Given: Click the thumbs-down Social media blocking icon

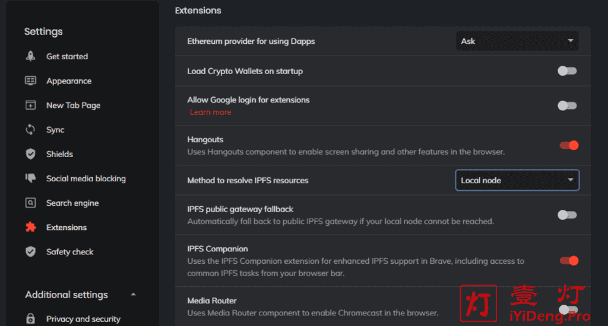Looking at the screenshot, I should tap(30, 178).
